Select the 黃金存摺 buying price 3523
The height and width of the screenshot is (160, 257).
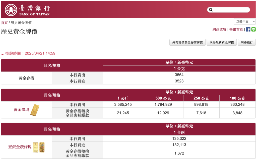[179, 81]
